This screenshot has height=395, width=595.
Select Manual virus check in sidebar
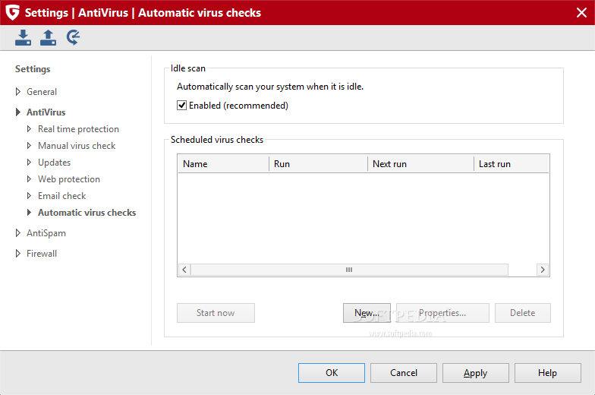click(x=77, y=146)
